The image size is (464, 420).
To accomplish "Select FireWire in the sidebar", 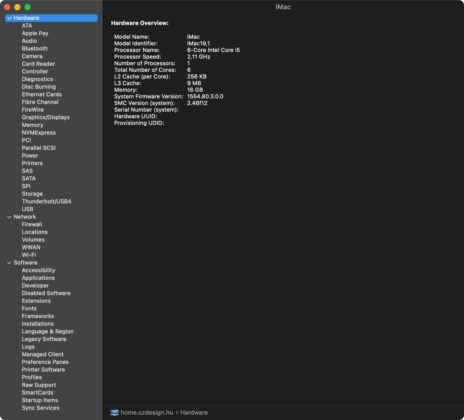I will (33, 110).
